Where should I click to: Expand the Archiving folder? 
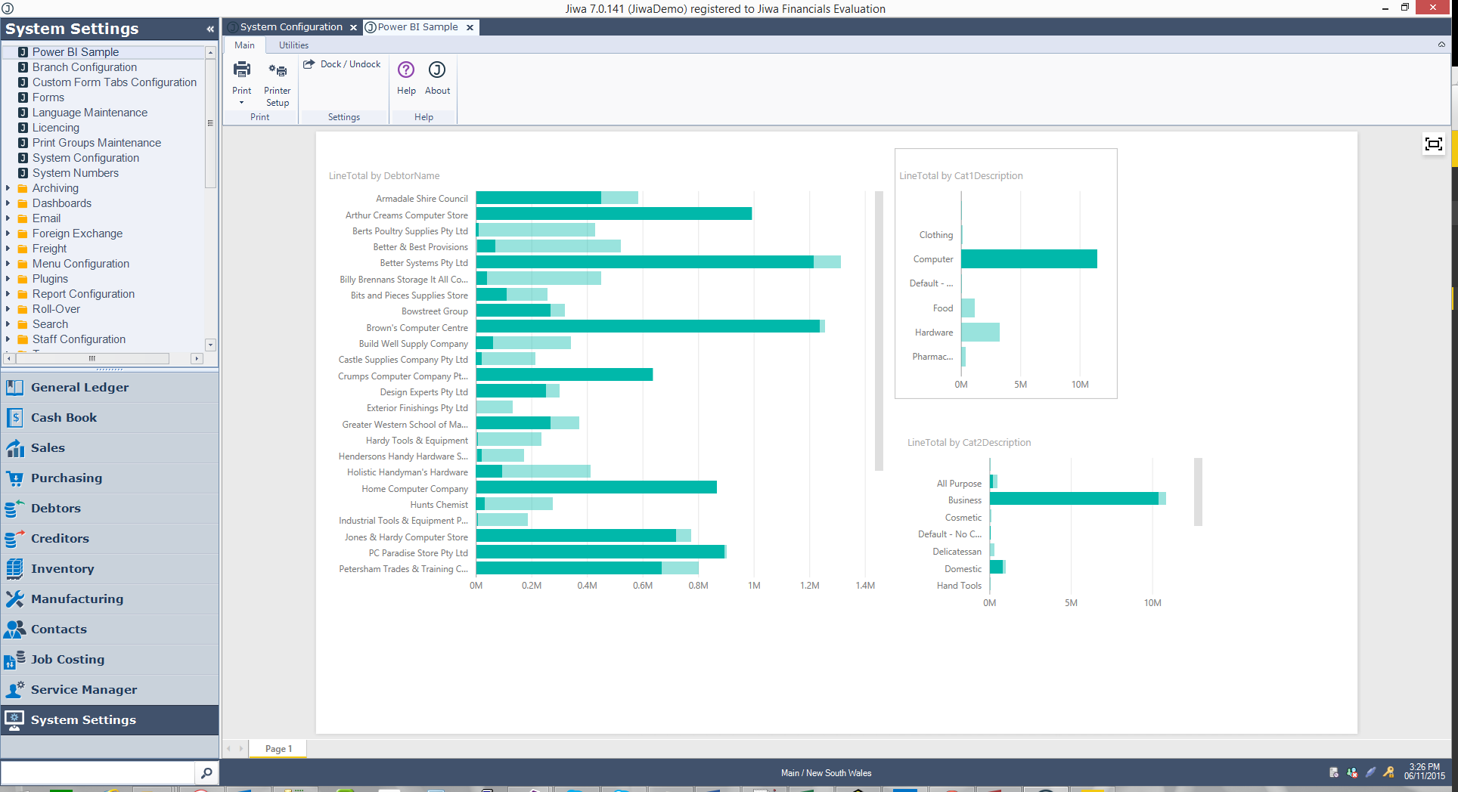click(8, 188)
